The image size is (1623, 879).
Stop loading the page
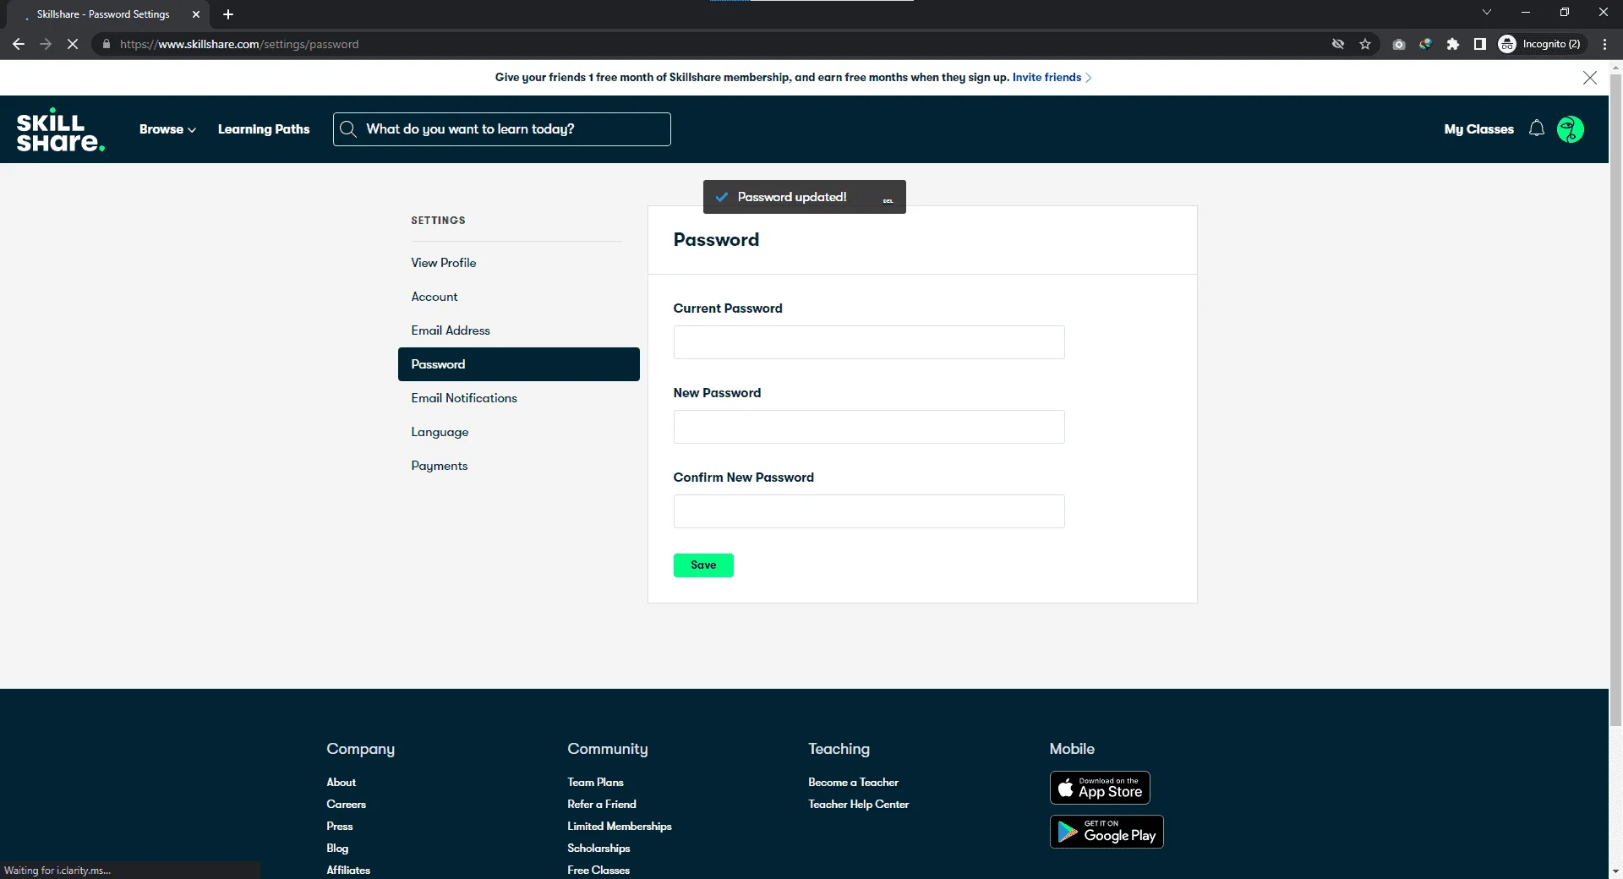coord(73,44)
